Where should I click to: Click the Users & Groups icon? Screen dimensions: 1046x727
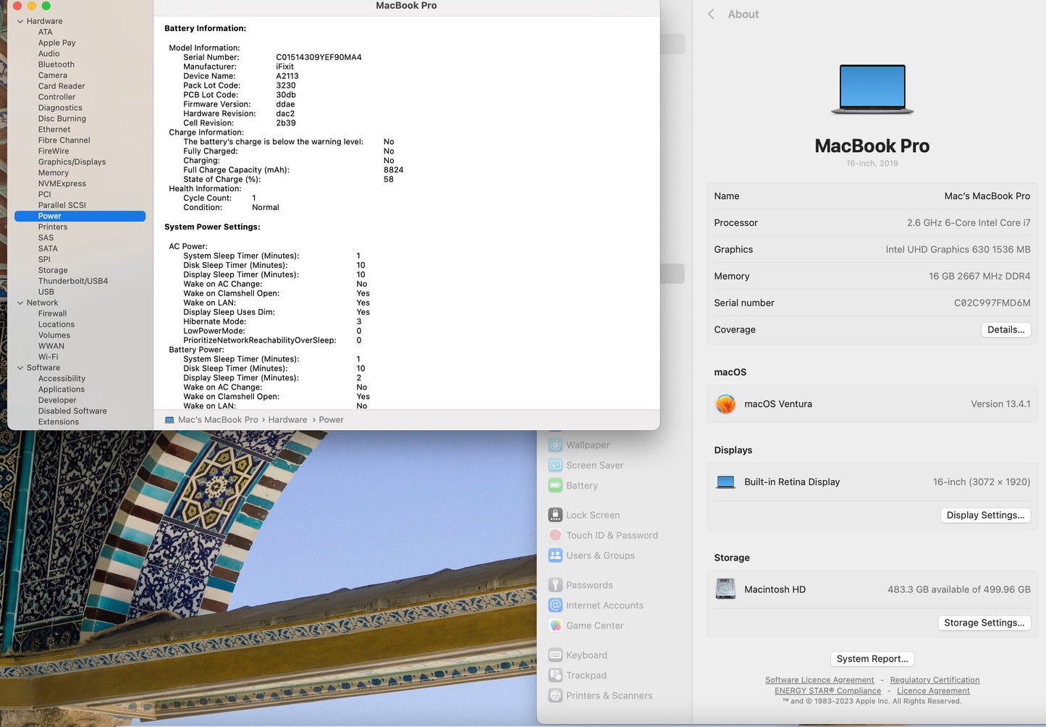point(555,556)
